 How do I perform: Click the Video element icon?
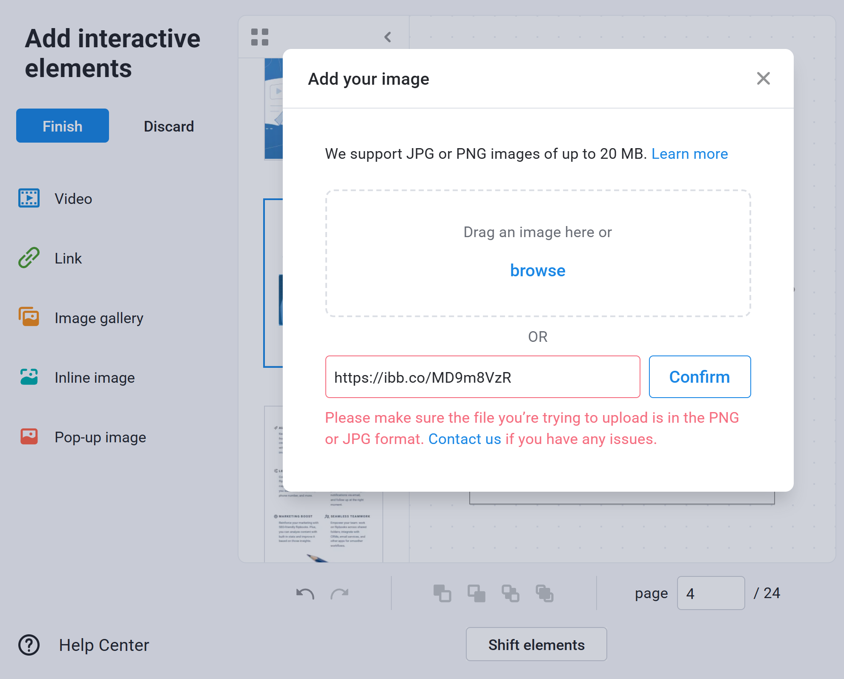pyautogui.click(x=29, y=198)
